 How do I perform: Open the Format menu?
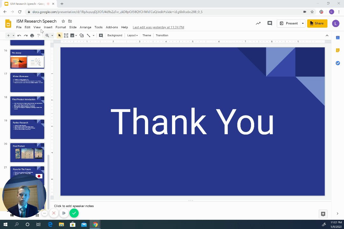point(61,27)
